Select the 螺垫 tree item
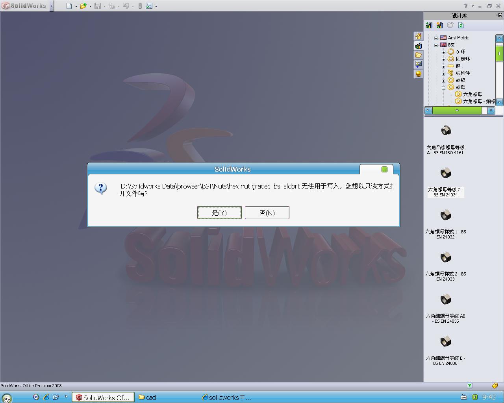The image size is (504, 403). pyautogui.click(x=460, y=80)
